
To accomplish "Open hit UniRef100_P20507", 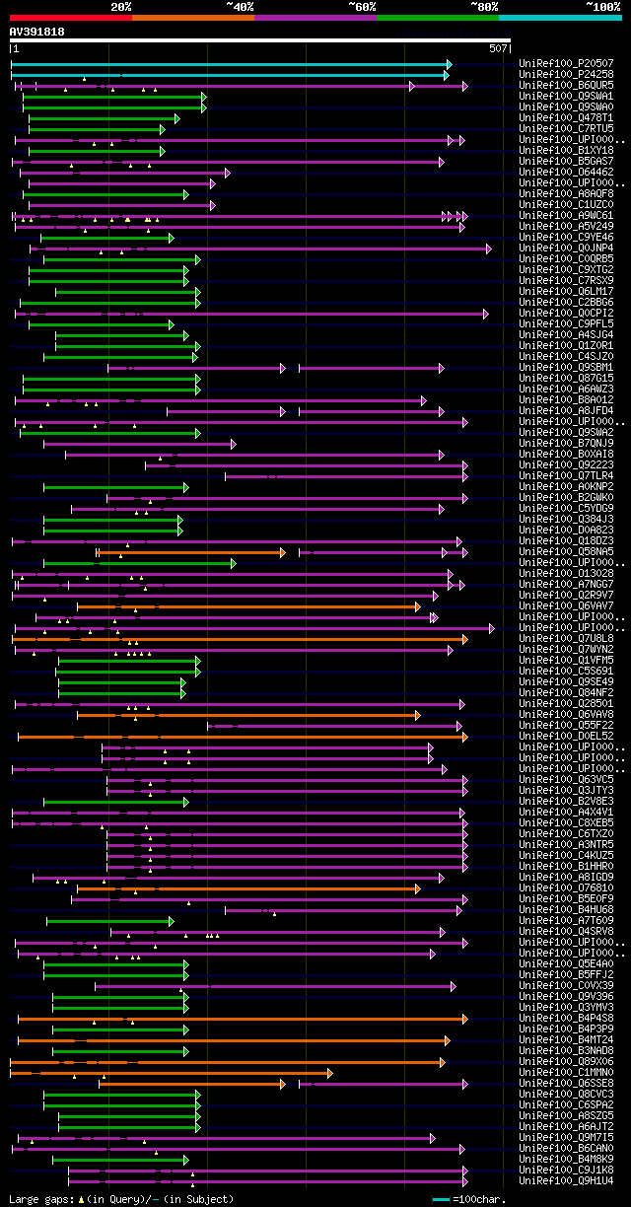I will pos(566,63).
